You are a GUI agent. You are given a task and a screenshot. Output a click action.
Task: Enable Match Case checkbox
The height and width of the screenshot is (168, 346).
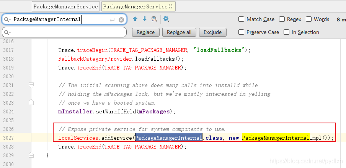(x=241, y=19)
